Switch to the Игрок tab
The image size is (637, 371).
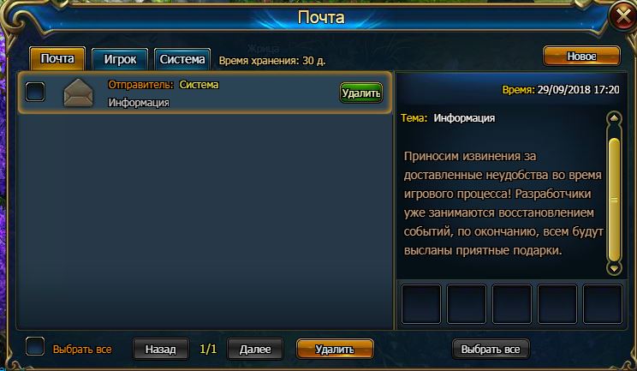click(x=120, y=59)
